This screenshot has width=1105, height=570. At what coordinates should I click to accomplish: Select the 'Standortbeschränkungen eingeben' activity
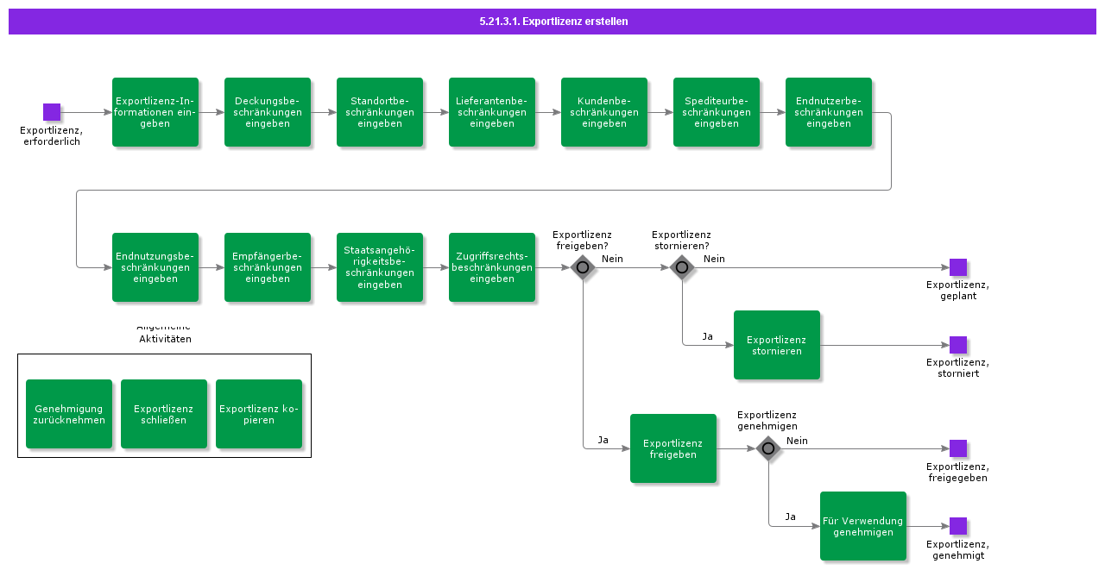[x=380, y=112]
